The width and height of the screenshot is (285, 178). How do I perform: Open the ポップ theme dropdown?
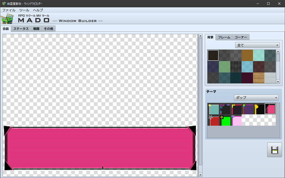point(256,97)
